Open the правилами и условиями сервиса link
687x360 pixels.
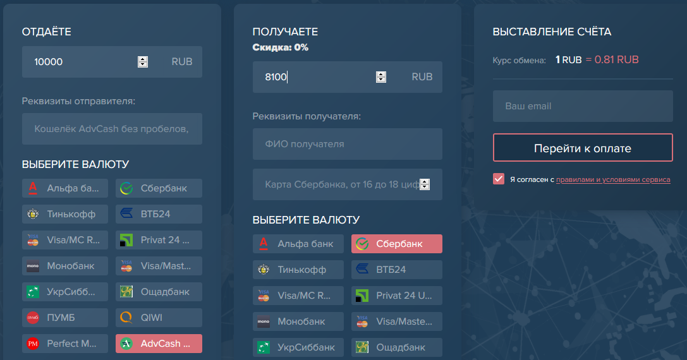pyautogui.click(x=613, y=179)
